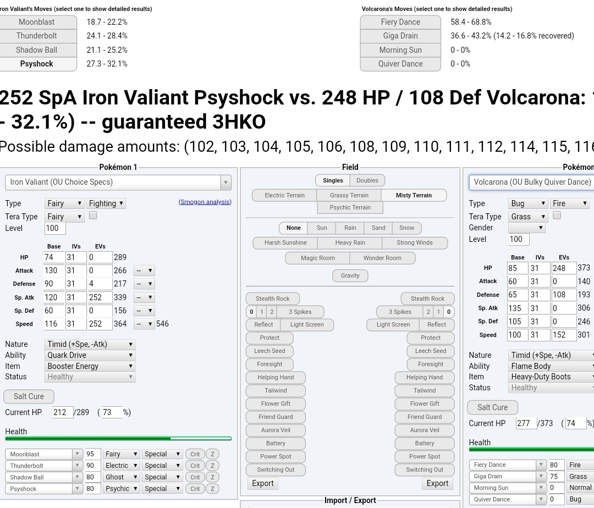Open Volcarona's Tera Type dropdown Grass
The height and width of the screenshot is (508, 594).
(528, 217)
